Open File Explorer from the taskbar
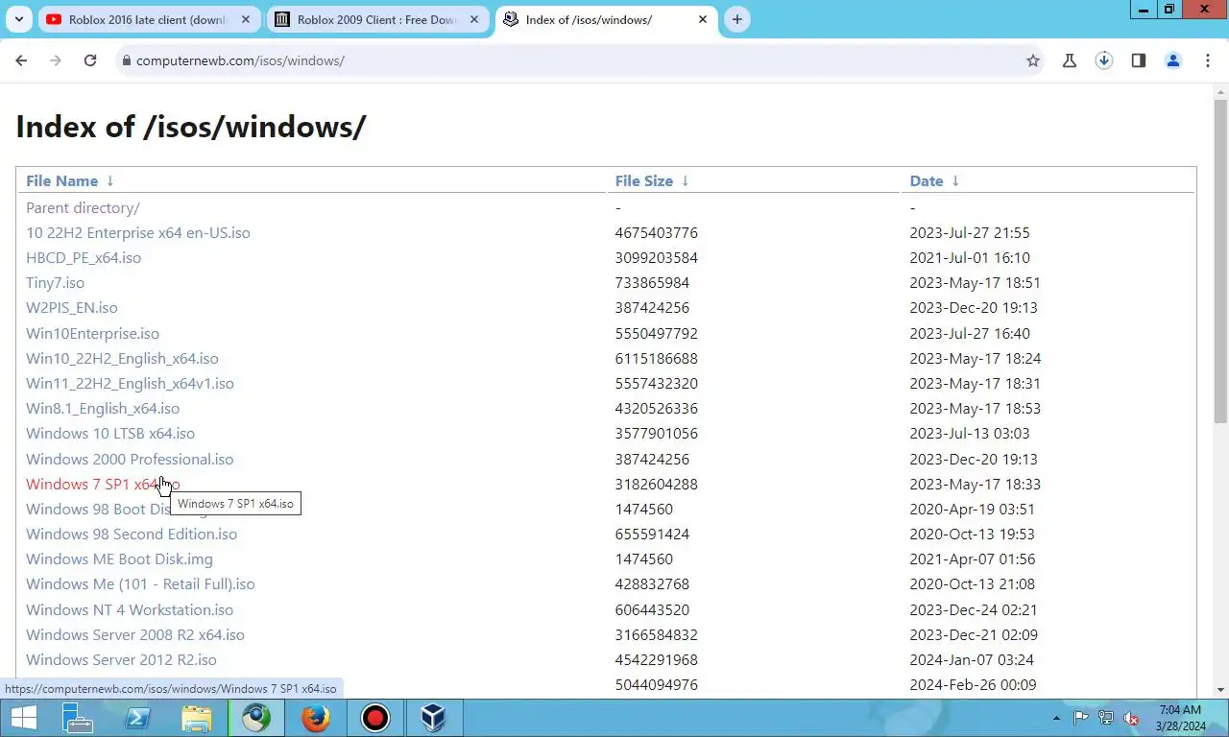The width and height of the screenshot is (1229, 737). pyautogui.click(x=196, y=718)
